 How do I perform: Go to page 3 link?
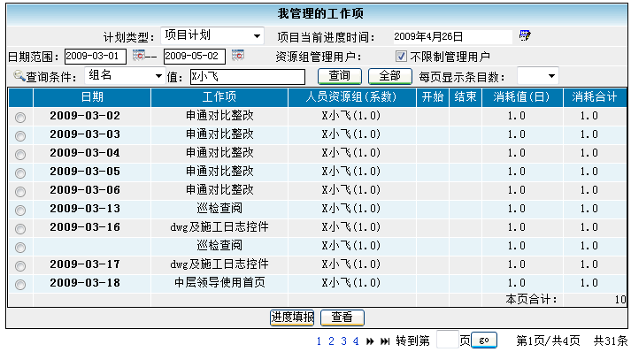pyautogui.click(x=343, y=341)
